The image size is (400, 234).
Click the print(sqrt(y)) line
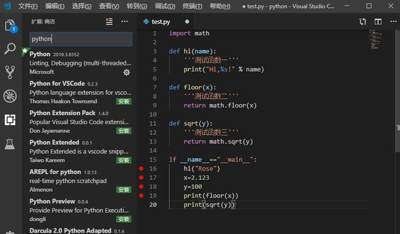point(209,205)
